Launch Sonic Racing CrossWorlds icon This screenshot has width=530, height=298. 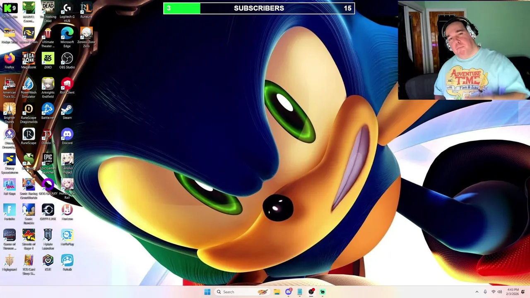(29, 189)
